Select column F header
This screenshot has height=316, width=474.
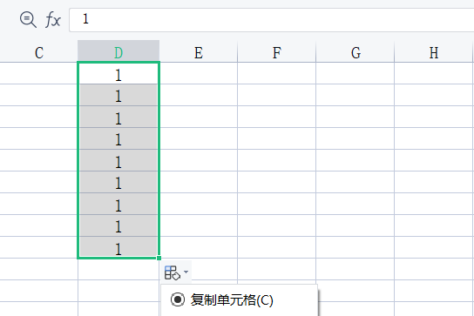click(276, 51)
